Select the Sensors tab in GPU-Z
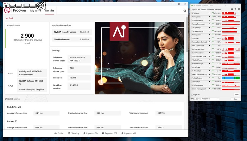Screen dimensions: 247x141 tap(204, 9)
